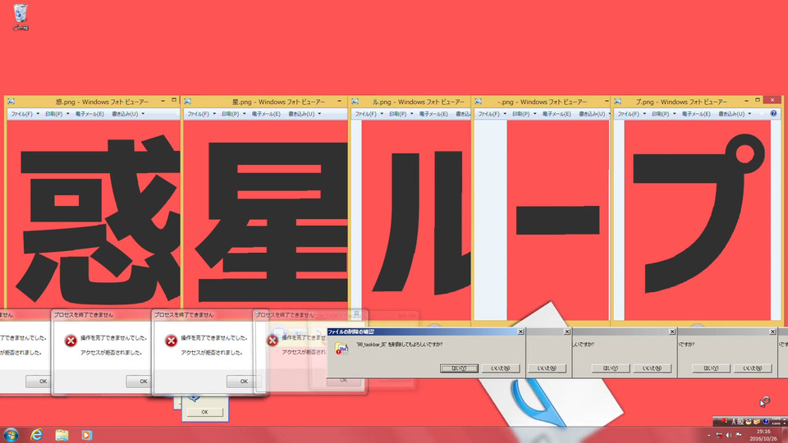
Task: Open the Windows Start orb
Action: click(11, 435)
